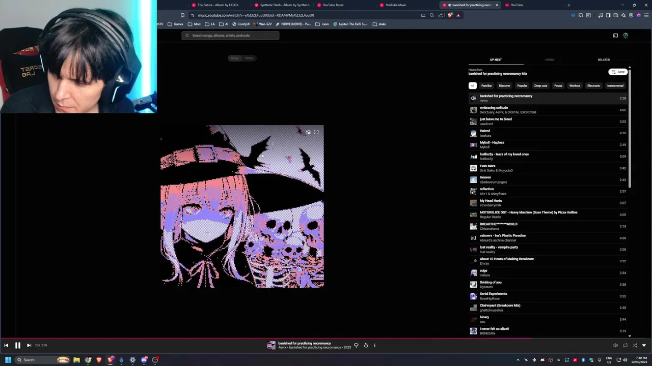Open the Brave Shields lion icon
The width and height of the screenshot is (652, 366).
coord(450,15)
